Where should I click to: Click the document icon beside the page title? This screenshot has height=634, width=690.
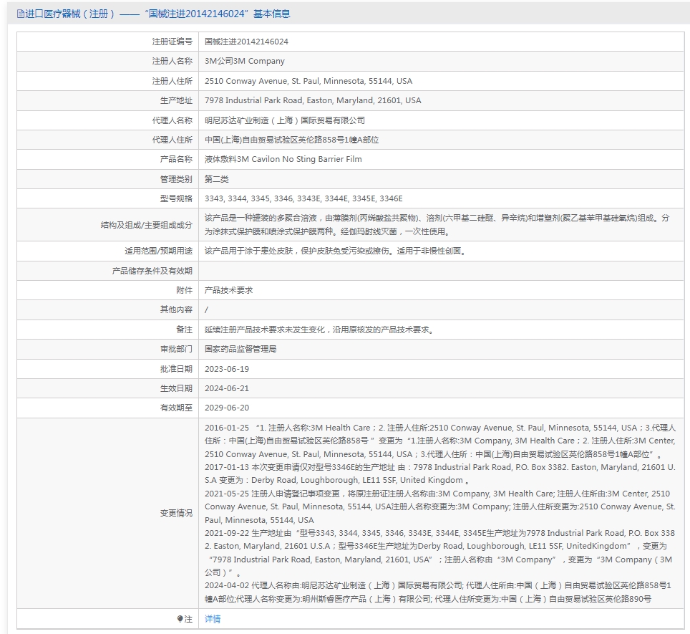[20, 14]
